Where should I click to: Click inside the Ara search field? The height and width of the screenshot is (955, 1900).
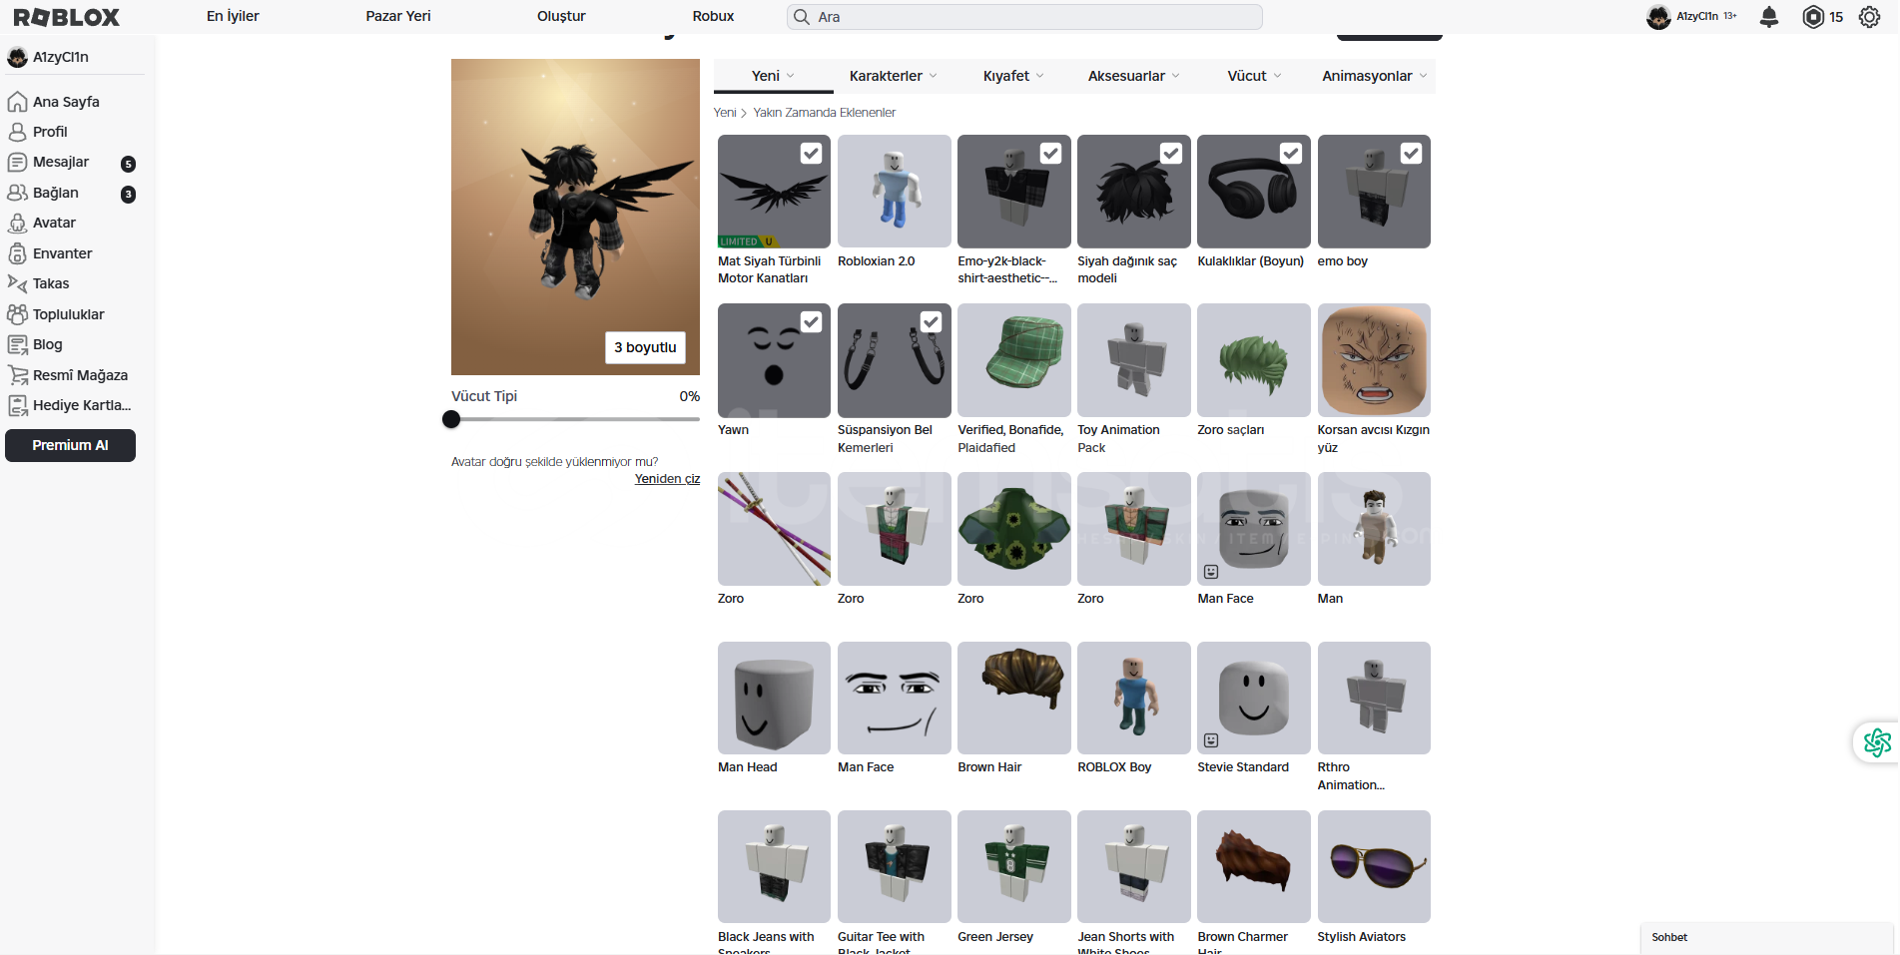1024,17
